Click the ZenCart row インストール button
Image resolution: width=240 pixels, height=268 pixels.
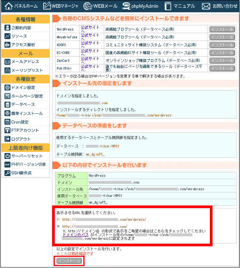coord(222,61)
